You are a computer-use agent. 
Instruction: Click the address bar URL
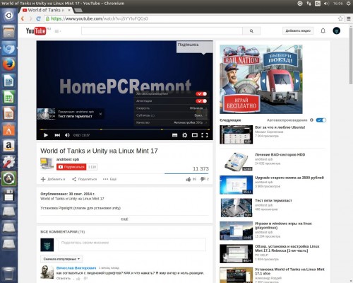pyautogui.click(x=100, y=18)
